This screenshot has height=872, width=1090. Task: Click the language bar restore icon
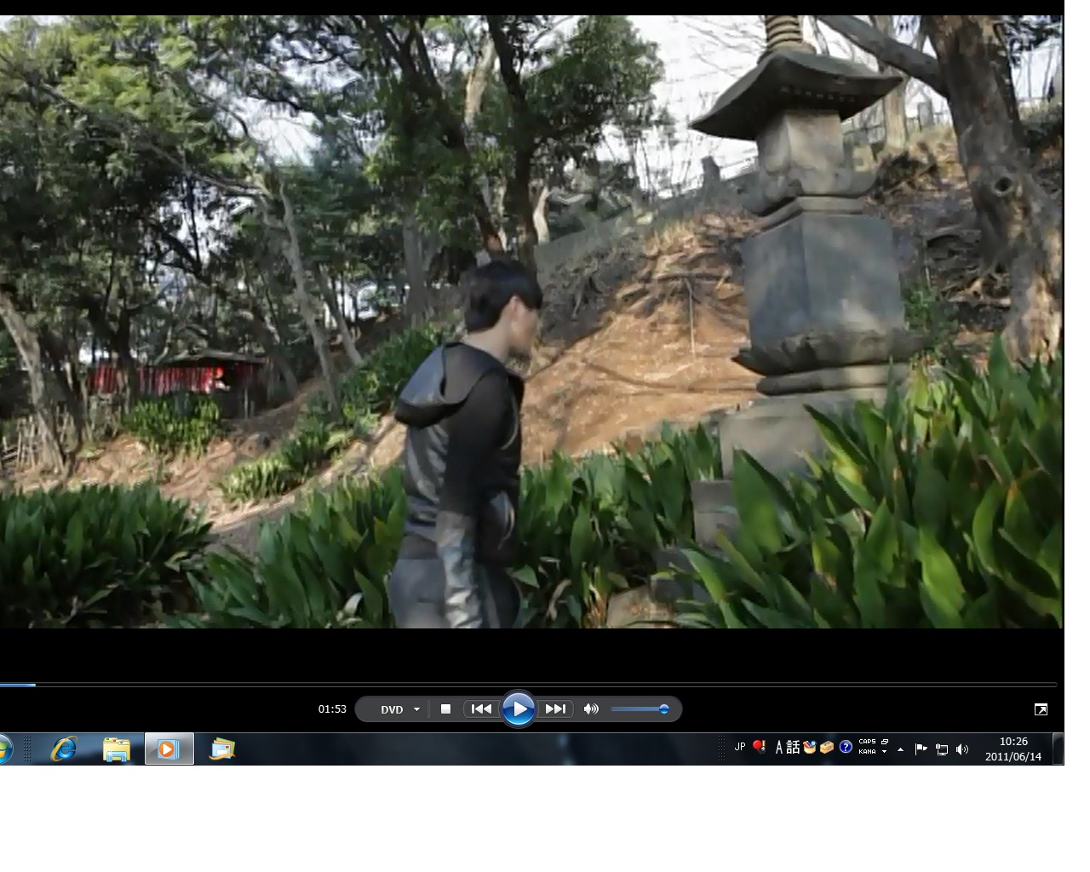point(885,742)
